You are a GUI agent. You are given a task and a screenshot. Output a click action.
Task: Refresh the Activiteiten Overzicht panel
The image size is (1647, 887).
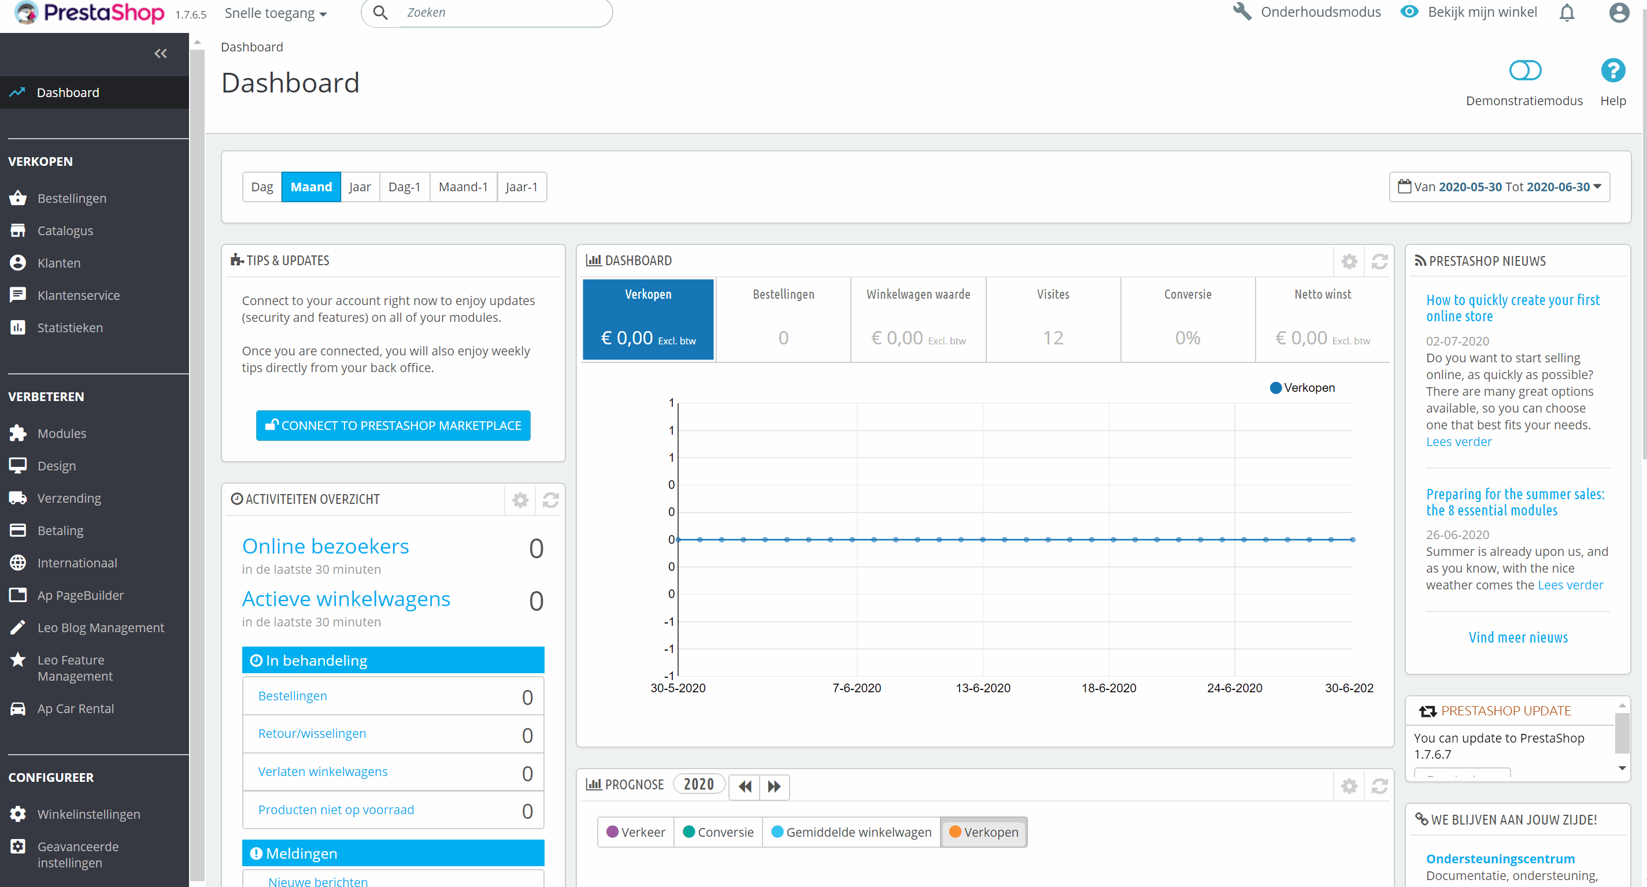tap(550, 500)
